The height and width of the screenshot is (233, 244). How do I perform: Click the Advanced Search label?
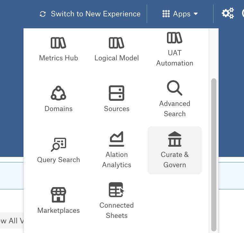pos(175,109)
